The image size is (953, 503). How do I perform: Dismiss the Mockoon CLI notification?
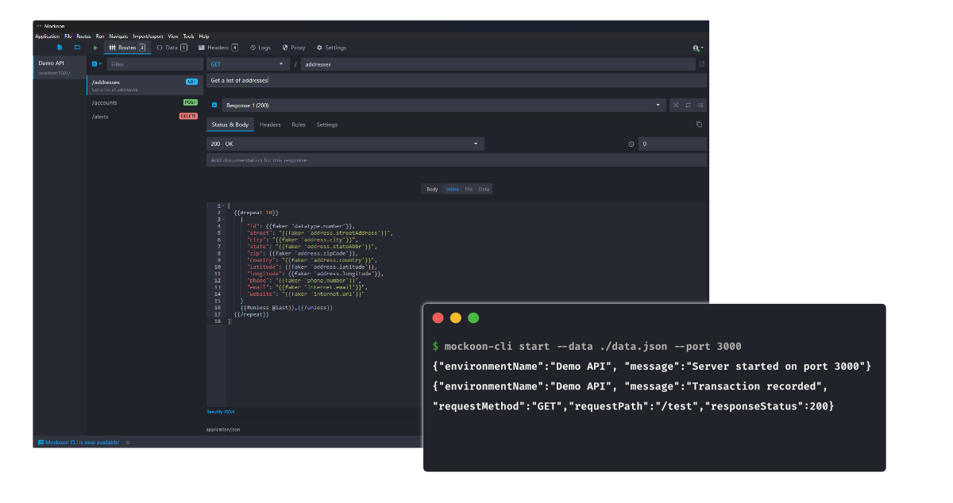pyautogui.click(x=128, y=442)
